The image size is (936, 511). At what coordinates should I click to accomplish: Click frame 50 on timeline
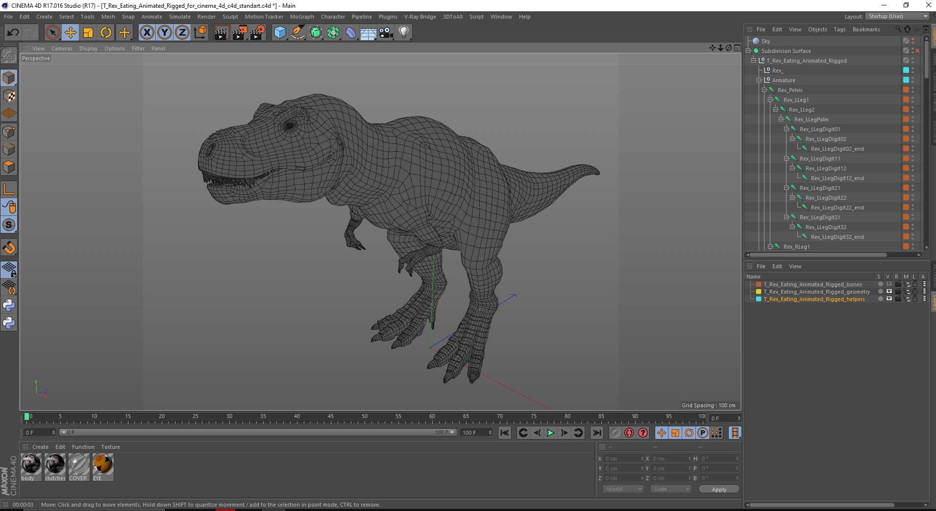pyautogui.click(x=365, y=418)
